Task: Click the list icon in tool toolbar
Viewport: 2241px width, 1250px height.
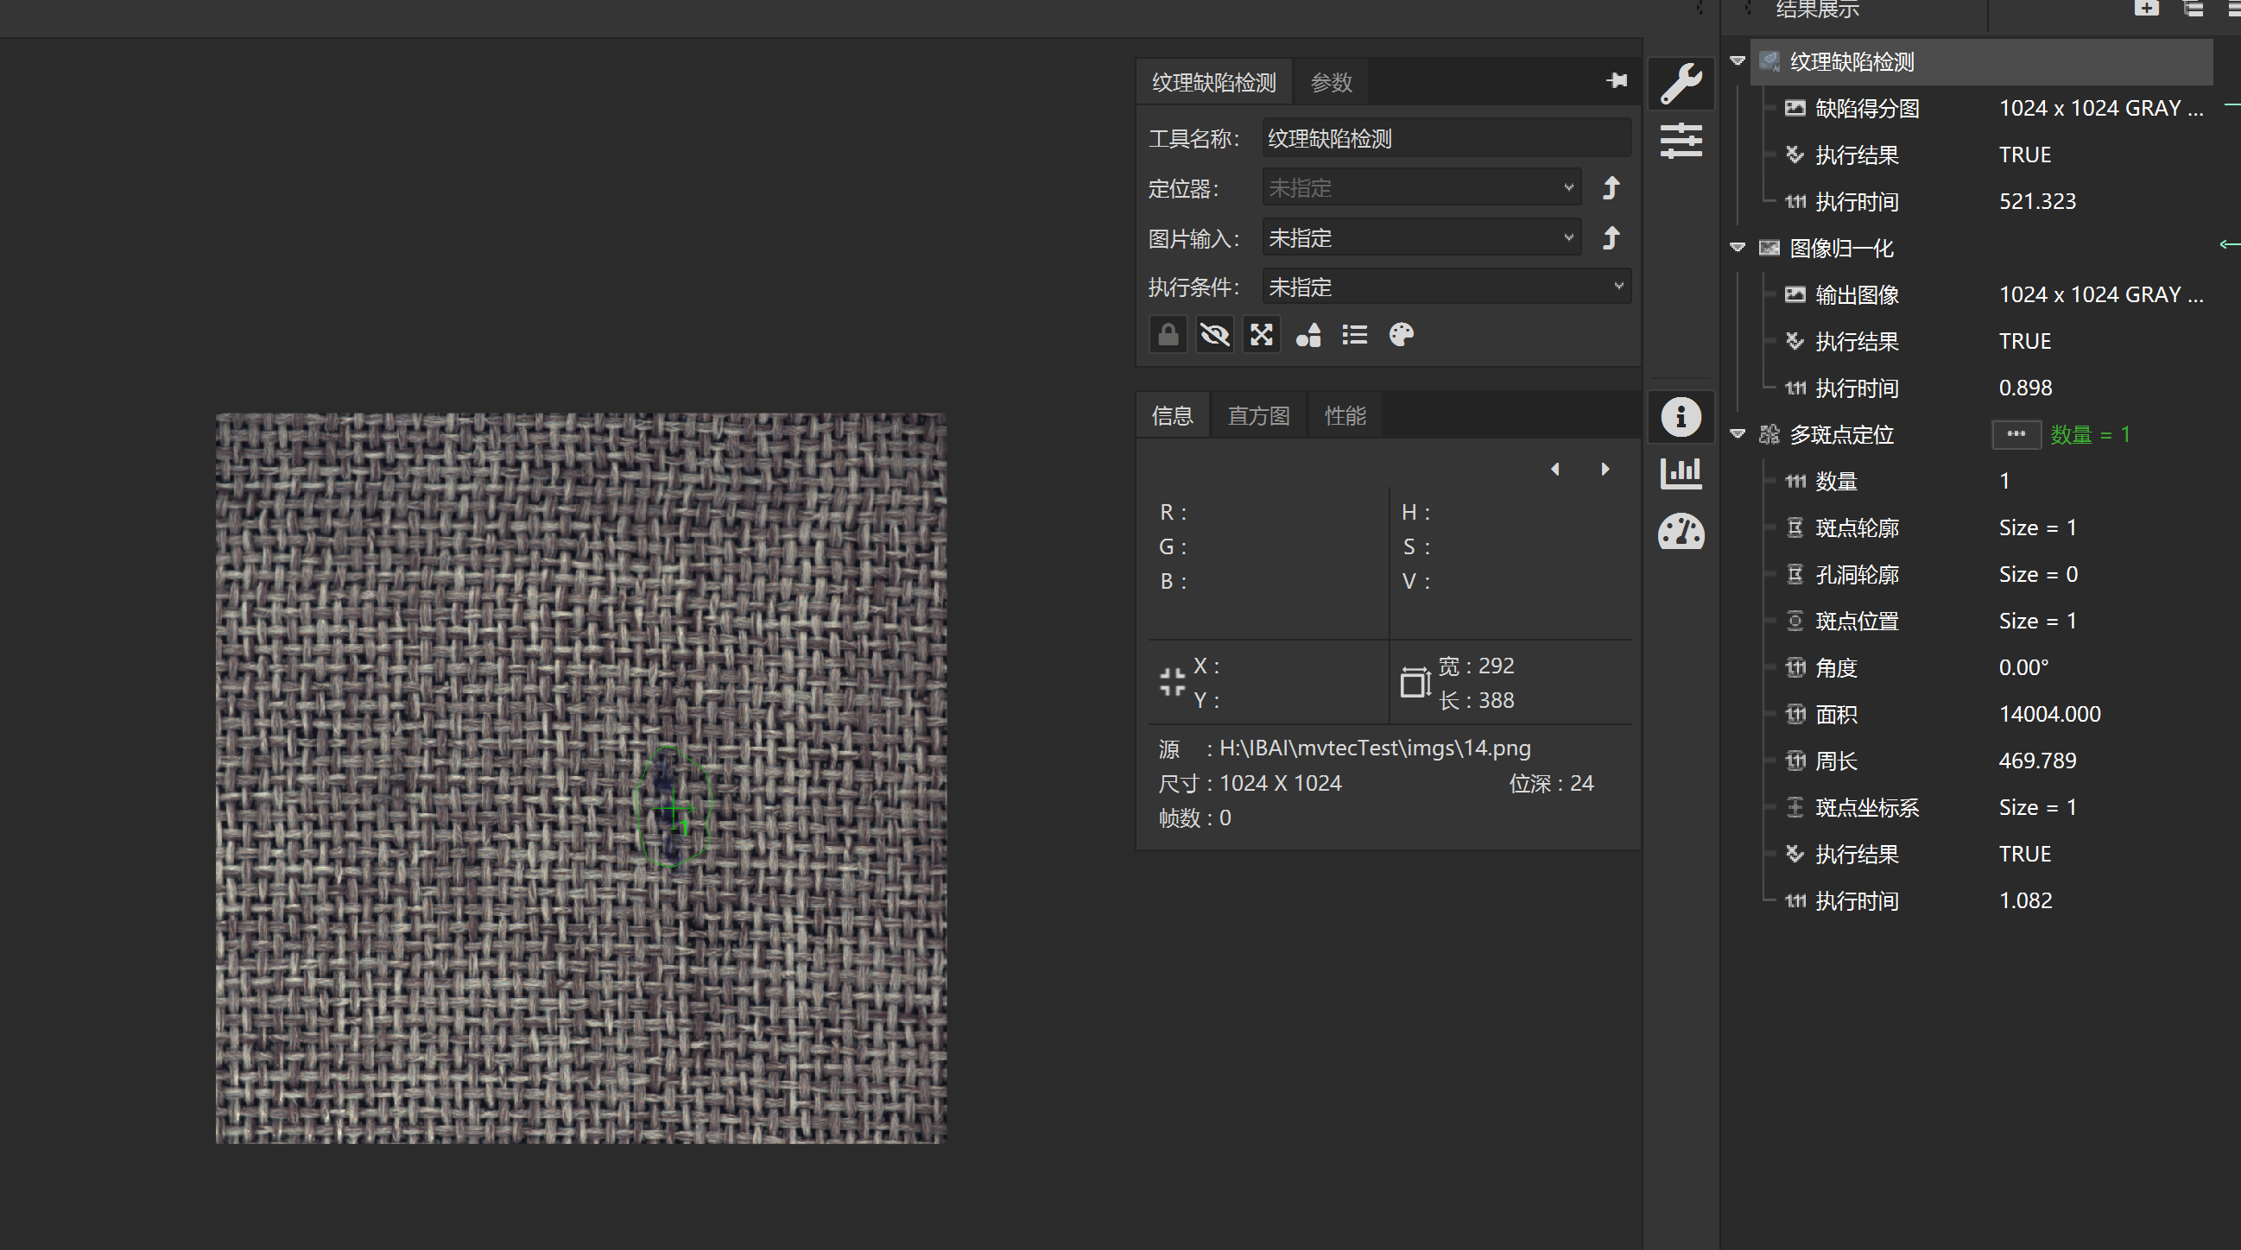Action: pos(1354,335)
